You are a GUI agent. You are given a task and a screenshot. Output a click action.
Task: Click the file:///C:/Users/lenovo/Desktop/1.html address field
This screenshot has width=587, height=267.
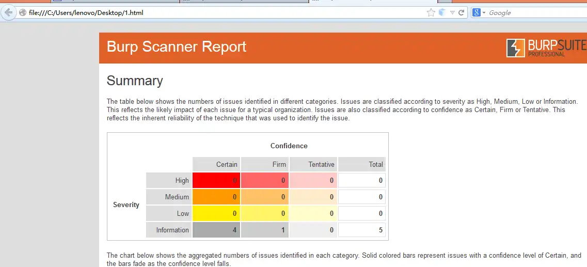tap(225, 13)
